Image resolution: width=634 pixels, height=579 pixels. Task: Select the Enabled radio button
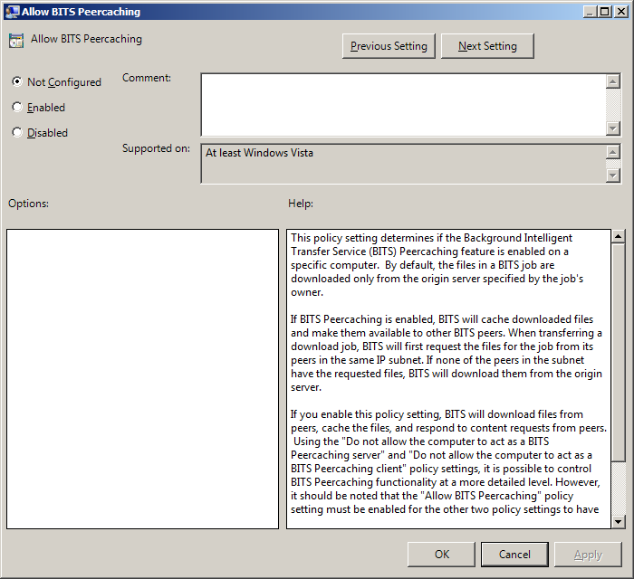17,107
